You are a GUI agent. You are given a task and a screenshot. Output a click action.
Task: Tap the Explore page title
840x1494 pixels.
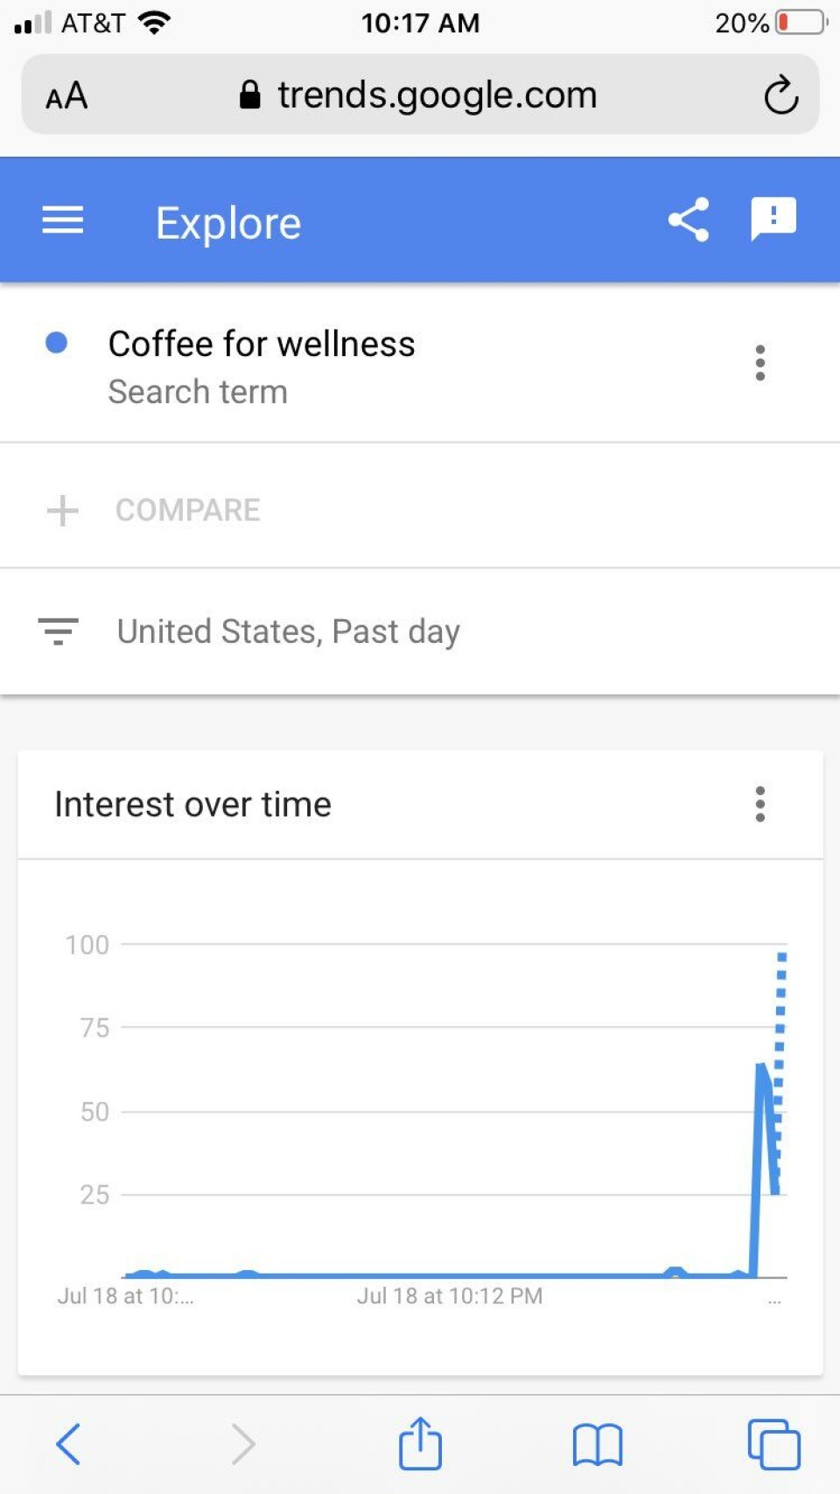(228, 223)
